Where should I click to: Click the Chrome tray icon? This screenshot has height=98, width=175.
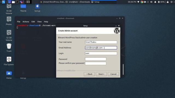point(142,2)
